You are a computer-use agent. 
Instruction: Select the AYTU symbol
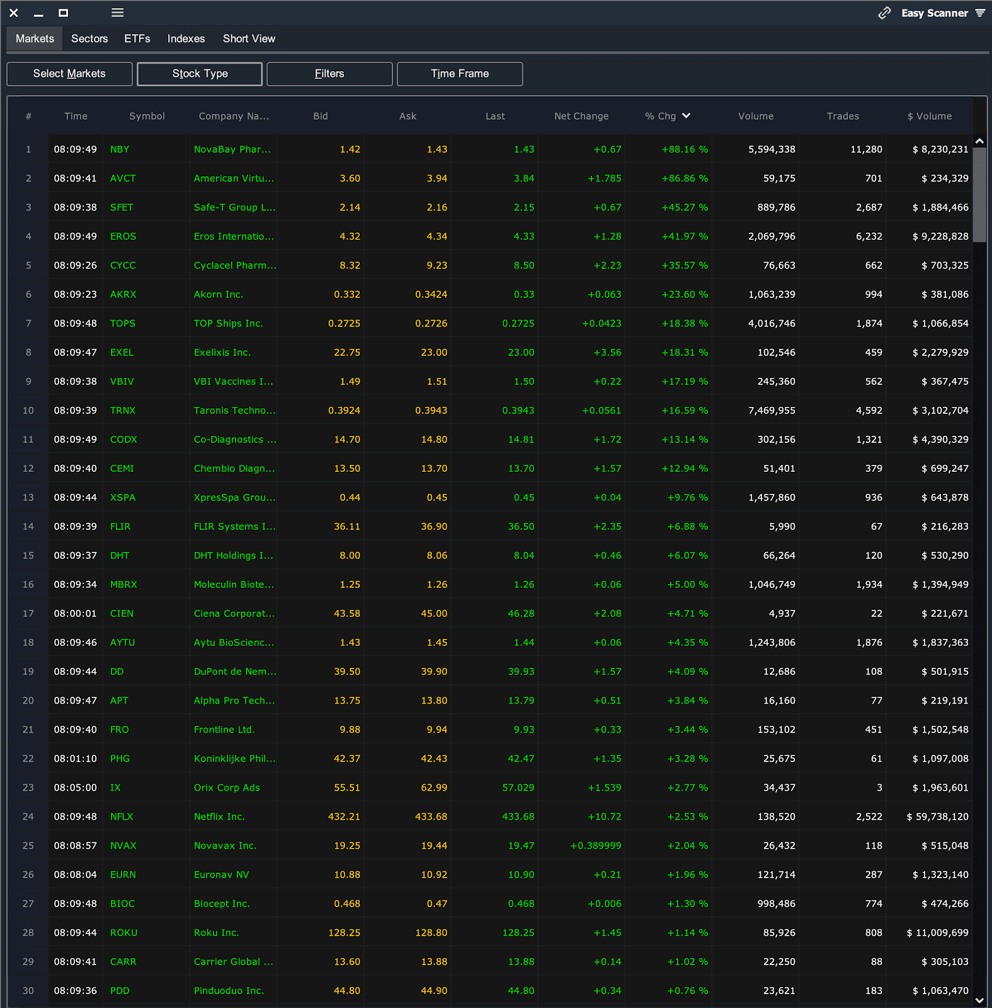click(x=123, y=642)
